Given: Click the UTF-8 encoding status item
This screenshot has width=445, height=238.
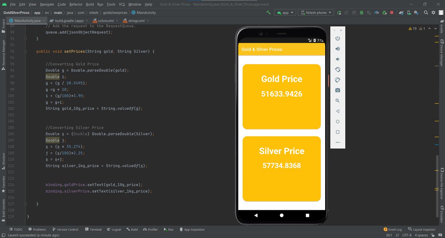Looking at the screenshot, I should [406, 235].
